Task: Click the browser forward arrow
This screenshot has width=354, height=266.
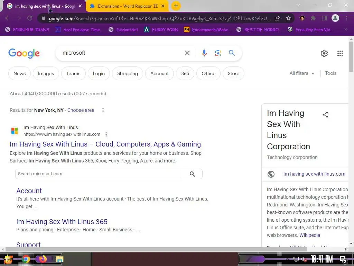Action: (x=19, y=18)
